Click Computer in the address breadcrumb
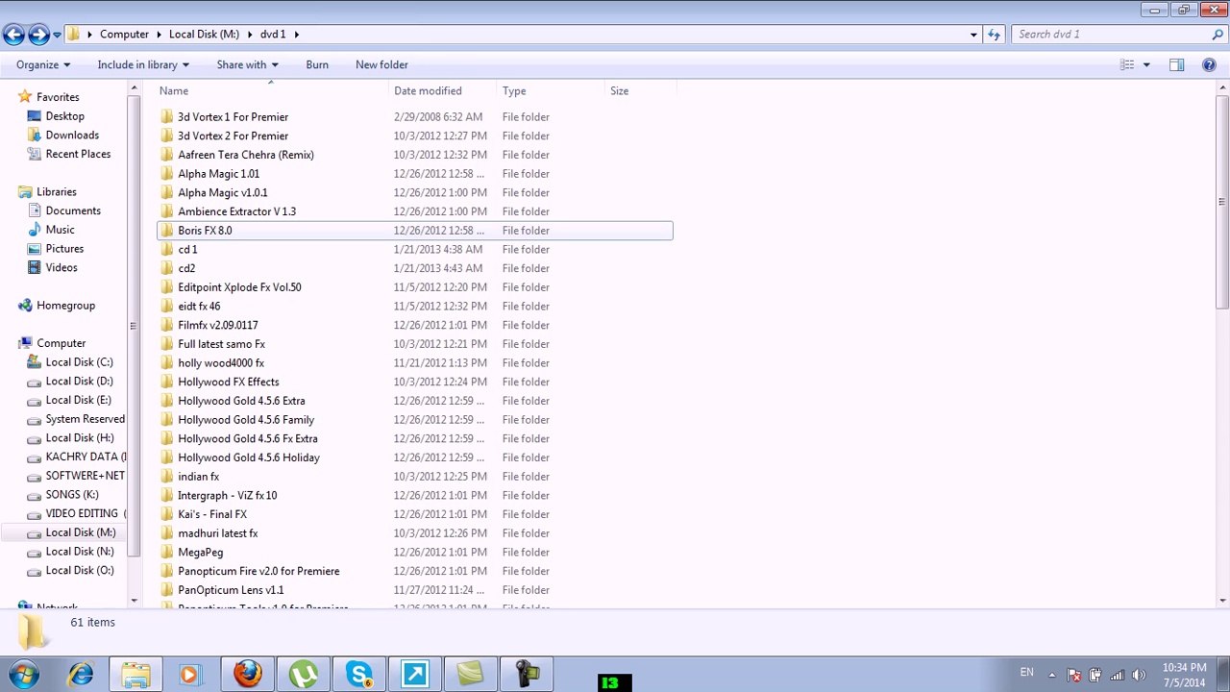1230x692 pixels. tap(125, 35)
